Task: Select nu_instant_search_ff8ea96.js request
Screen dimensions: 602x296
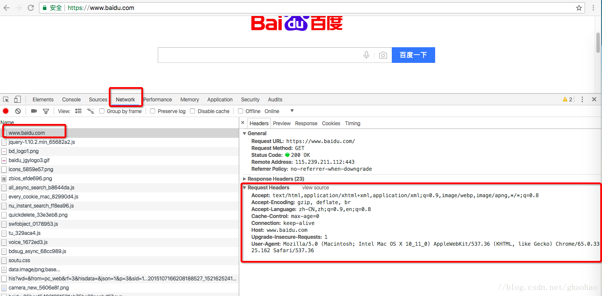Action: [119, 206]
